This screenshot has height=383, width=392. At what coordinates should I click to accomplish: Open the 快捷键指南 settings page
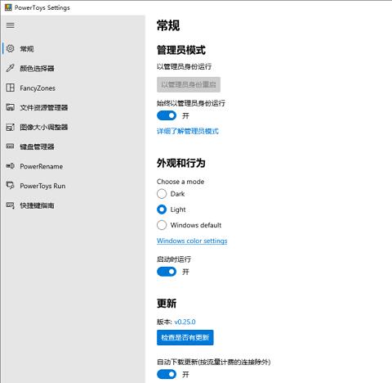73,205
